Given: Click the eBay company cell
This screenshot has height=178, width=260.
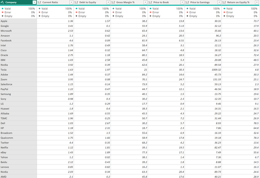Looking at the screenshot, I should (x=18, y=152).
